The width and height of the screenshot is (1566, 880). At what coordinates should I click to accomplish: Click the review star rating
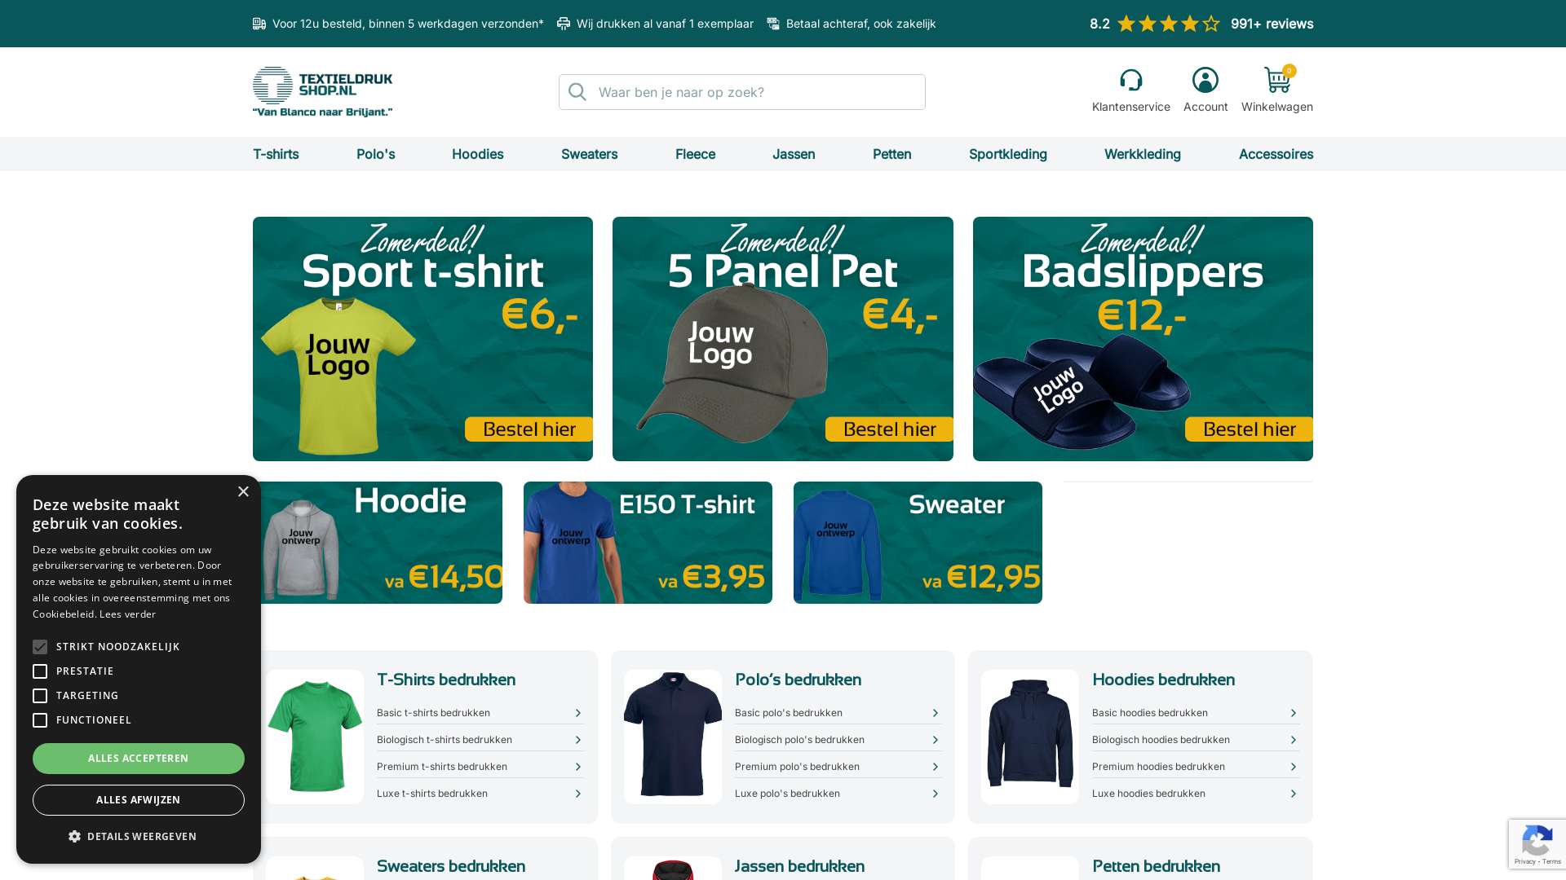click(x=1168, y=24)
